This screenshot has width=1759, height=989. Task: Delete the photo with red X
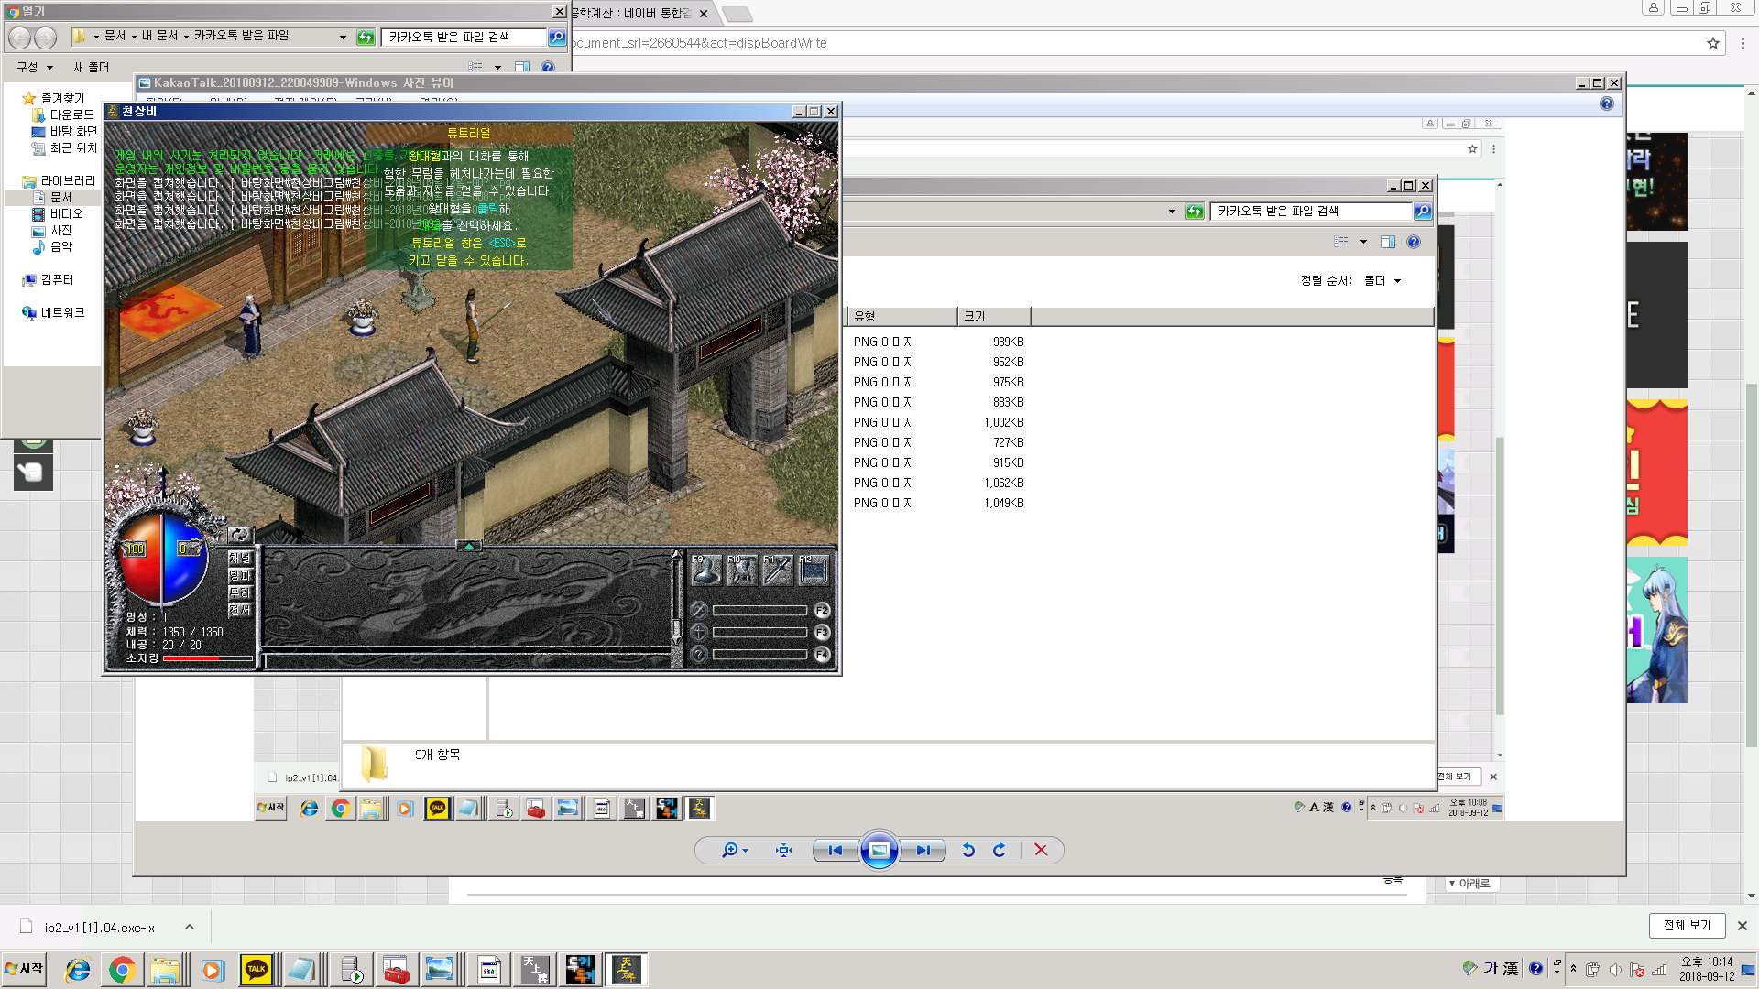[x=1041, y=850]
